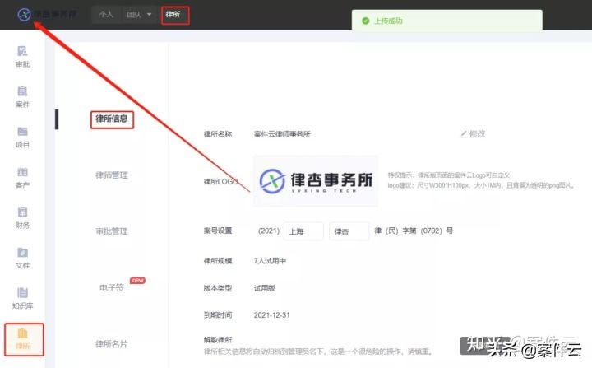Select 电子签 in the settings menu
Viewport: 592px width, 368px height.
click(112, 288)
